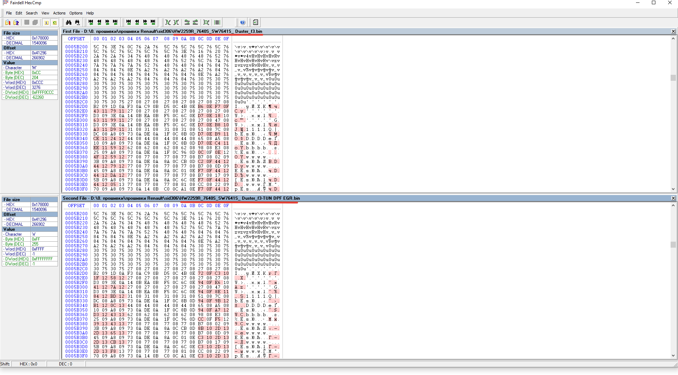Image resolution: width=678 pixels, height=375 pixels.
Task: Open help via blue question mark
Action: point(243,23)
